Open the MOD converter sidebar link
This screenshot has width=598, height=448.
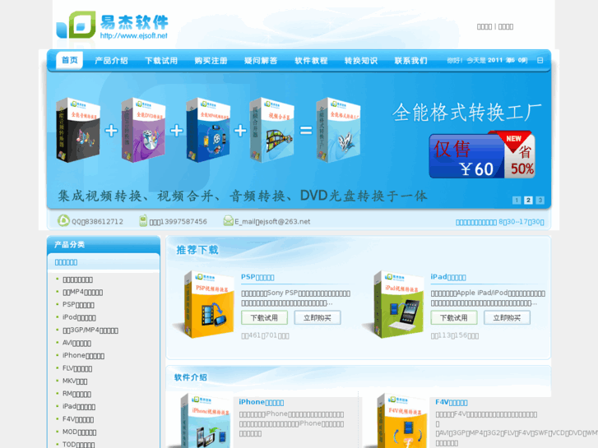79,432
